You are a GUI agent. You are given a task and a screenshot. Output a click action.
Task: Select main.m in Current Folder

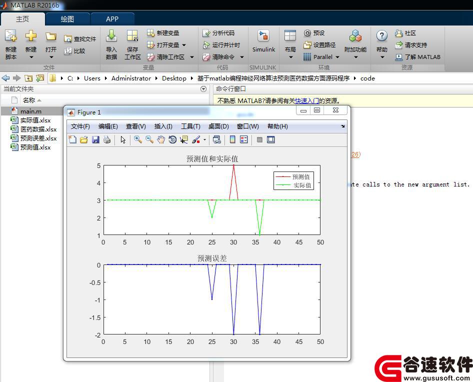31,111
